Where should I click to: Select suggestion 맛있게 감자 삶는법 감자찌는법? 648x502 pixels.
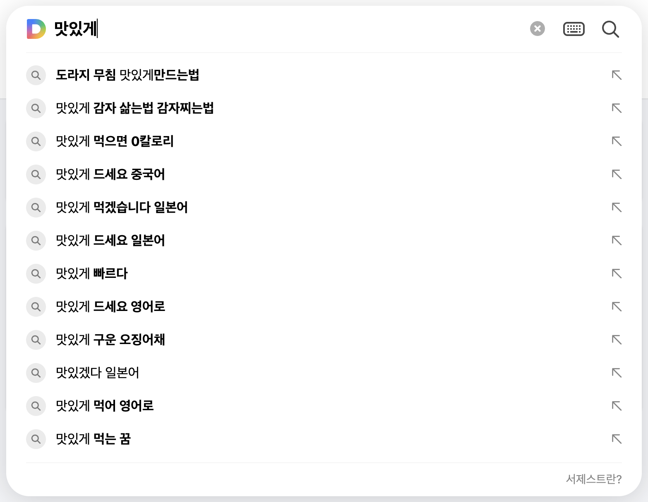click(135, 108)
